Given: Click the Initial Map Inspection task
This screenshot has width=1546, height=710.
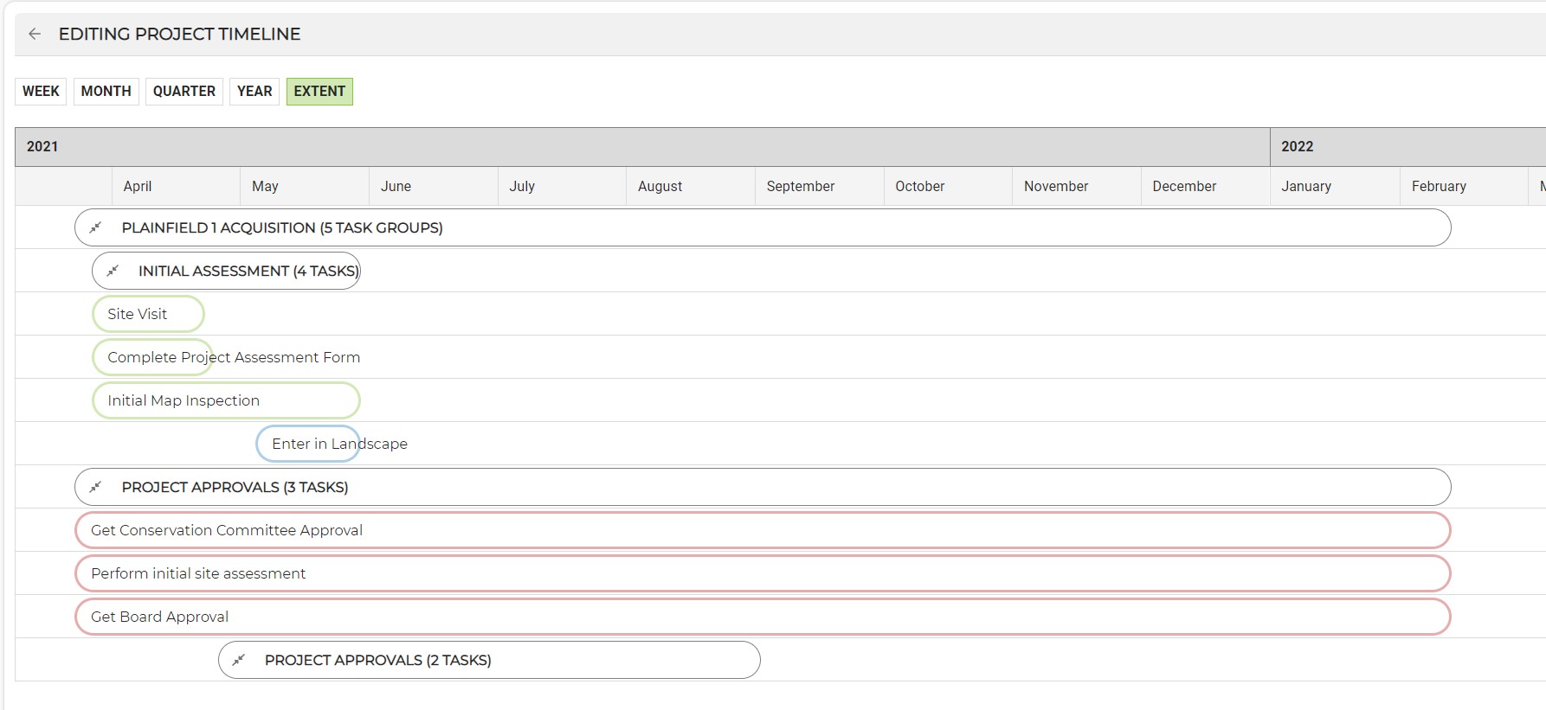Looking at the screenshot, I should tap(226, 400).
